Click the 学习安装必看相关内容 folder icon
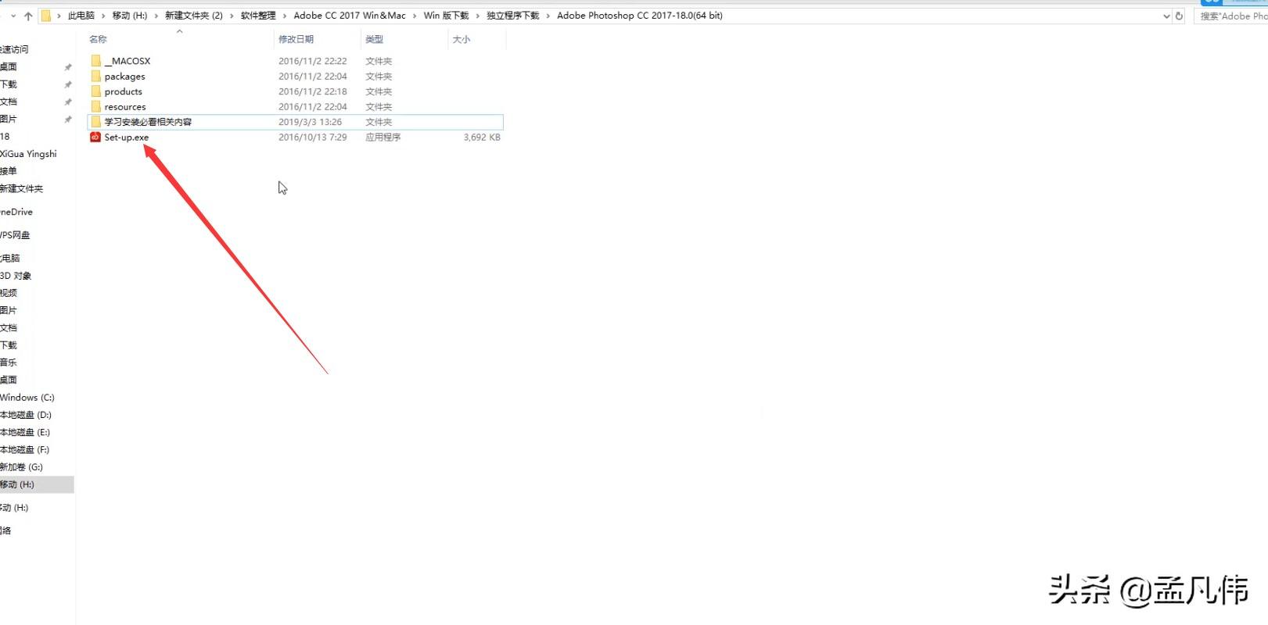Screen dimensions: 1268x625 [x=96, y=122]
